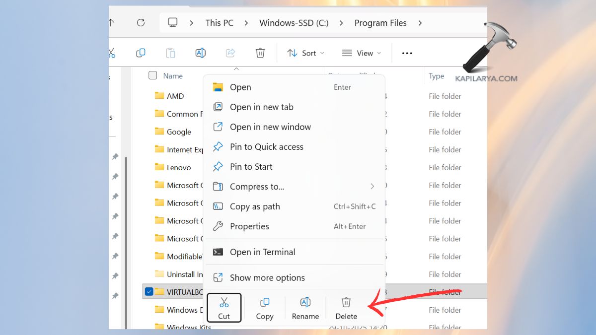Click Delete on the floating context toolbar
The width and height of the screenshot is (596, 335).
(x=346, y=308)
